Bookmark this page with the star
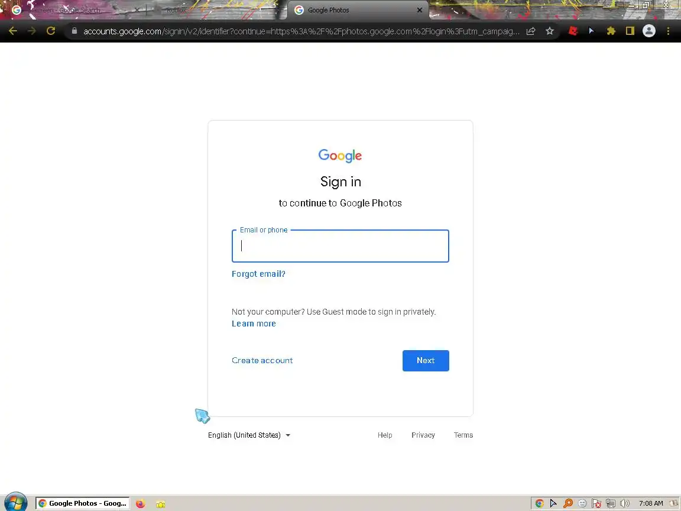681x511 pixels. (550, 31)
